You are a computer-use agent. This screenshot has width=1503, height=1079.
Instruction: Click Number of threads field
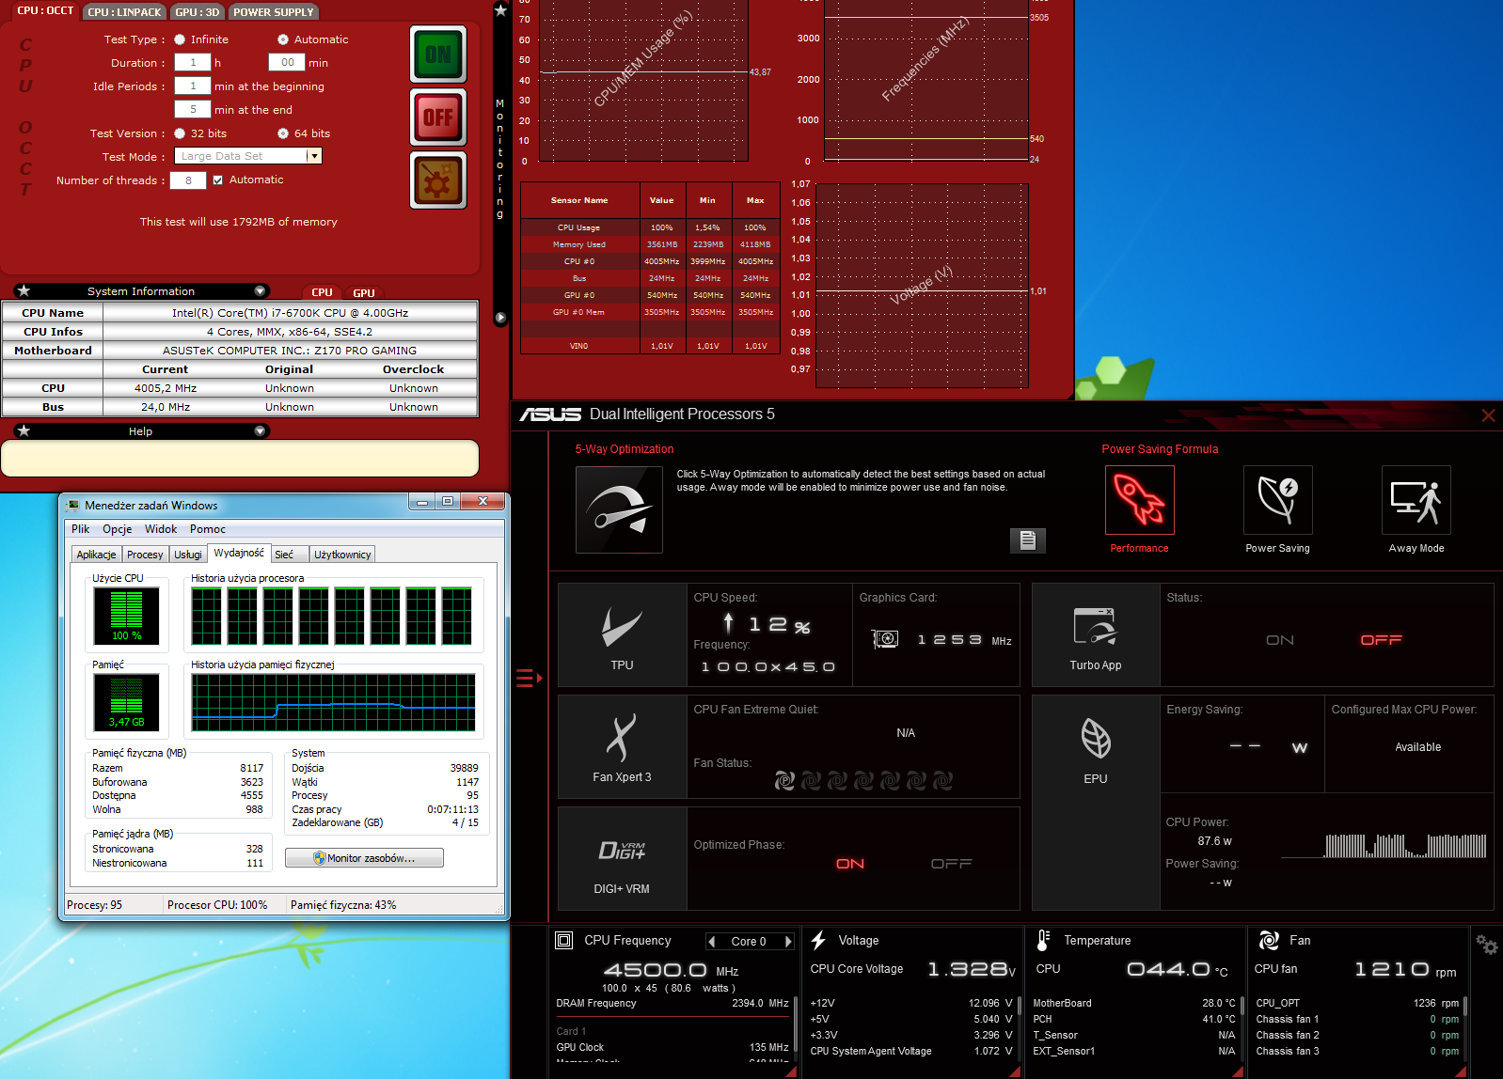coord(188,180)
